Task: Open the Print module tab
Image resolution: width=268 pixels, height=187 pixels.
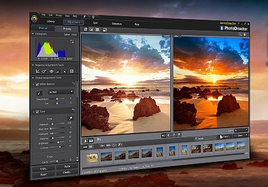Action: click(x=137, y=24)
